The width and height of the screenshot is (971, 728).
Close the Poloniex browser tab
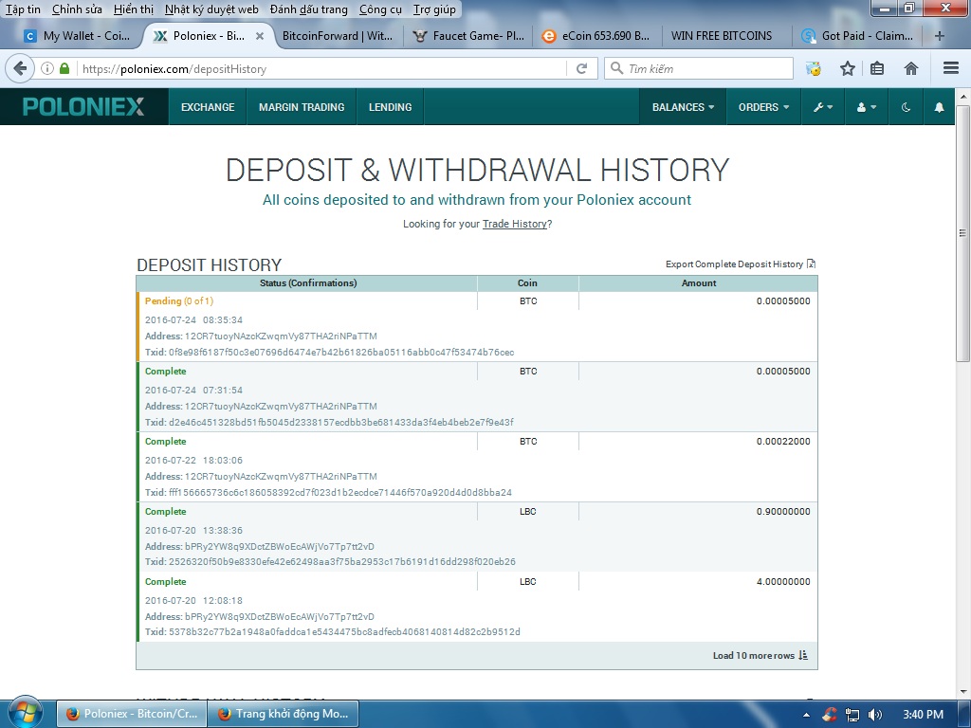pyautogui.click(x=260, y=36)
